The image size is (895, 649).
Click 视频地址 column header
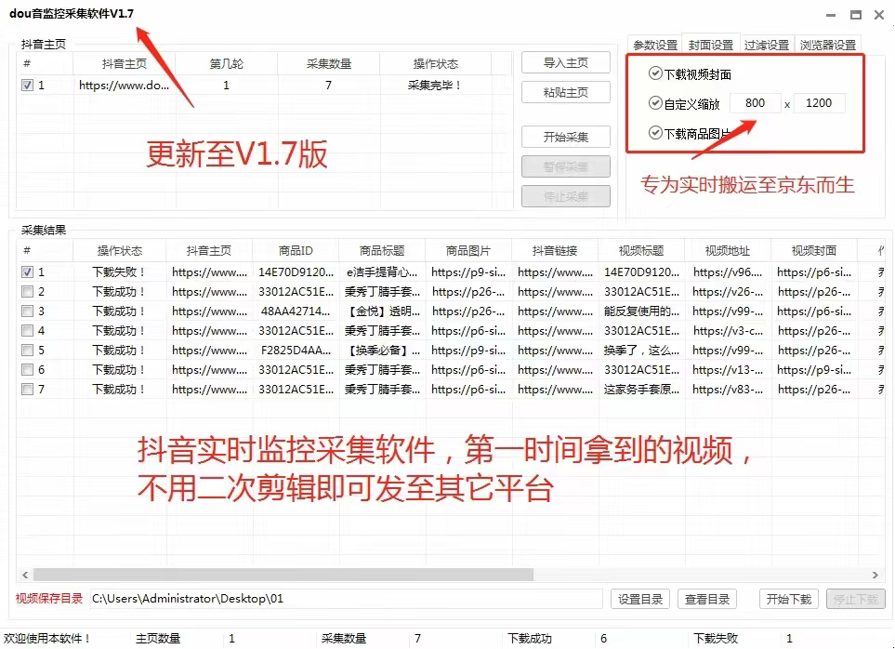(727, 251)
